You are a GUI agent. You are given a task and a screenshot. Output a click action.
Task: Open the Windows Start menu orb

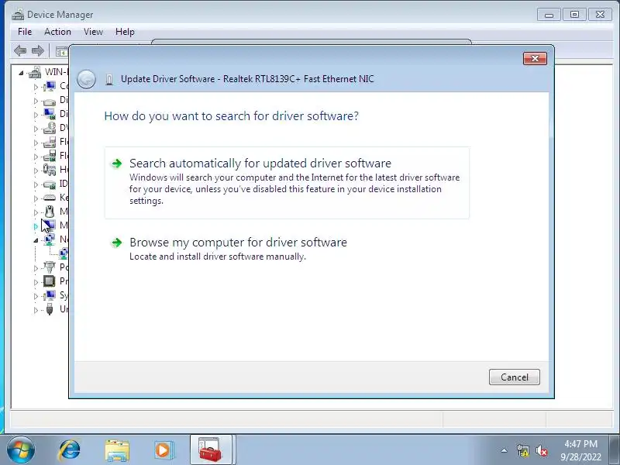[x=21, y=450]
